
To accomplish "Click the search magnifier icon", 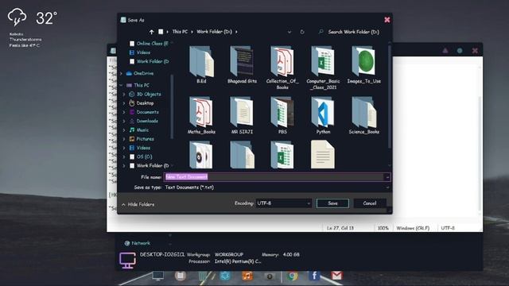I will coord(321,32).
